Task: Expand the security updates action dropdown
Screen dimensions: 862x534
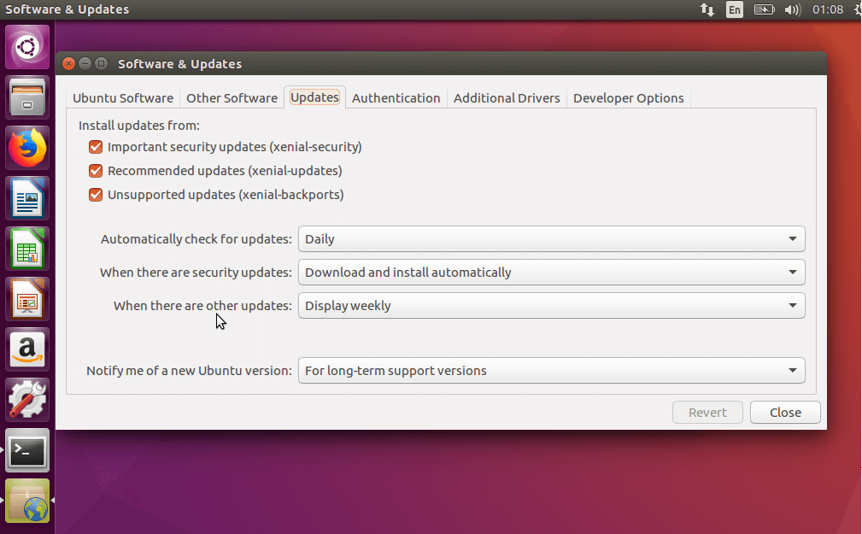Action: 550,271
